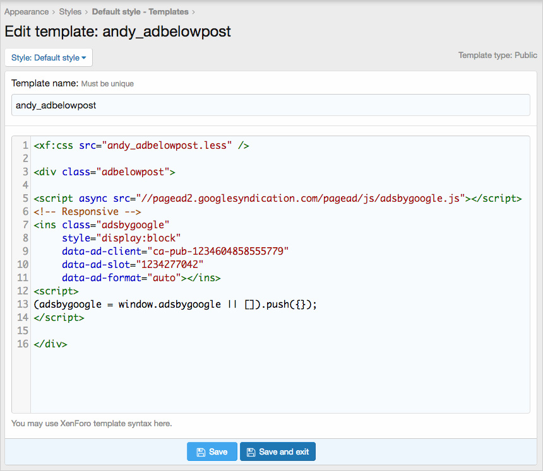Click the floppy disk icon on Save
The height and width of the screenshot is (471, 543).
(201, 452)
